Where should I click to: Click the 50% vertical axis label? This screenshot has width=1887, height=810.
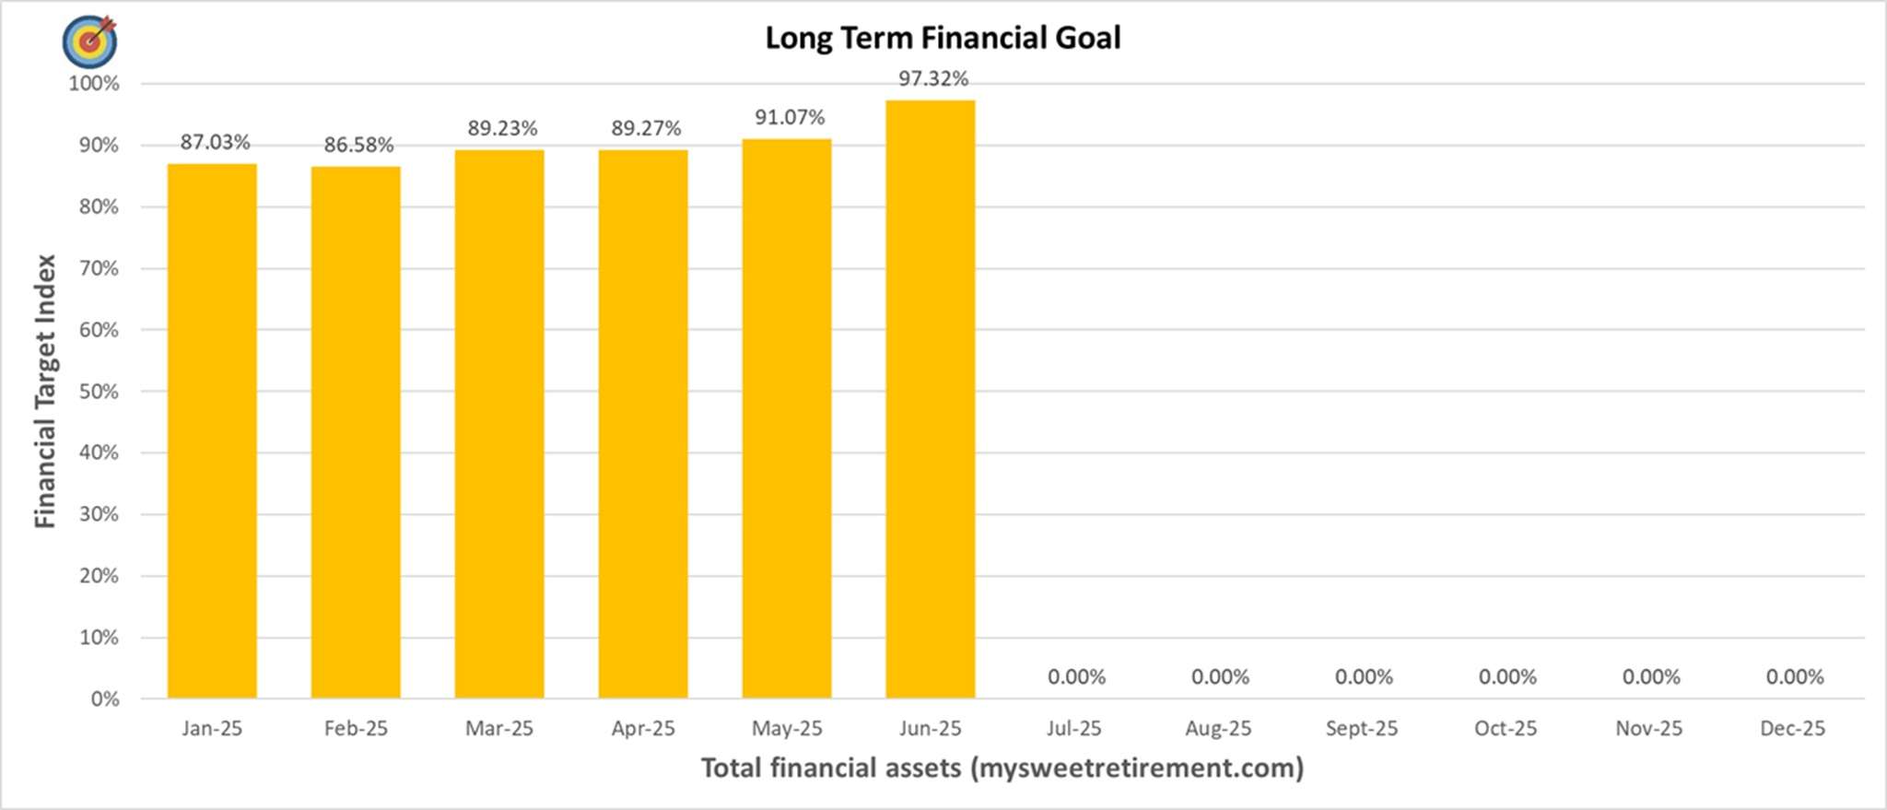click(x=98, y=392)
